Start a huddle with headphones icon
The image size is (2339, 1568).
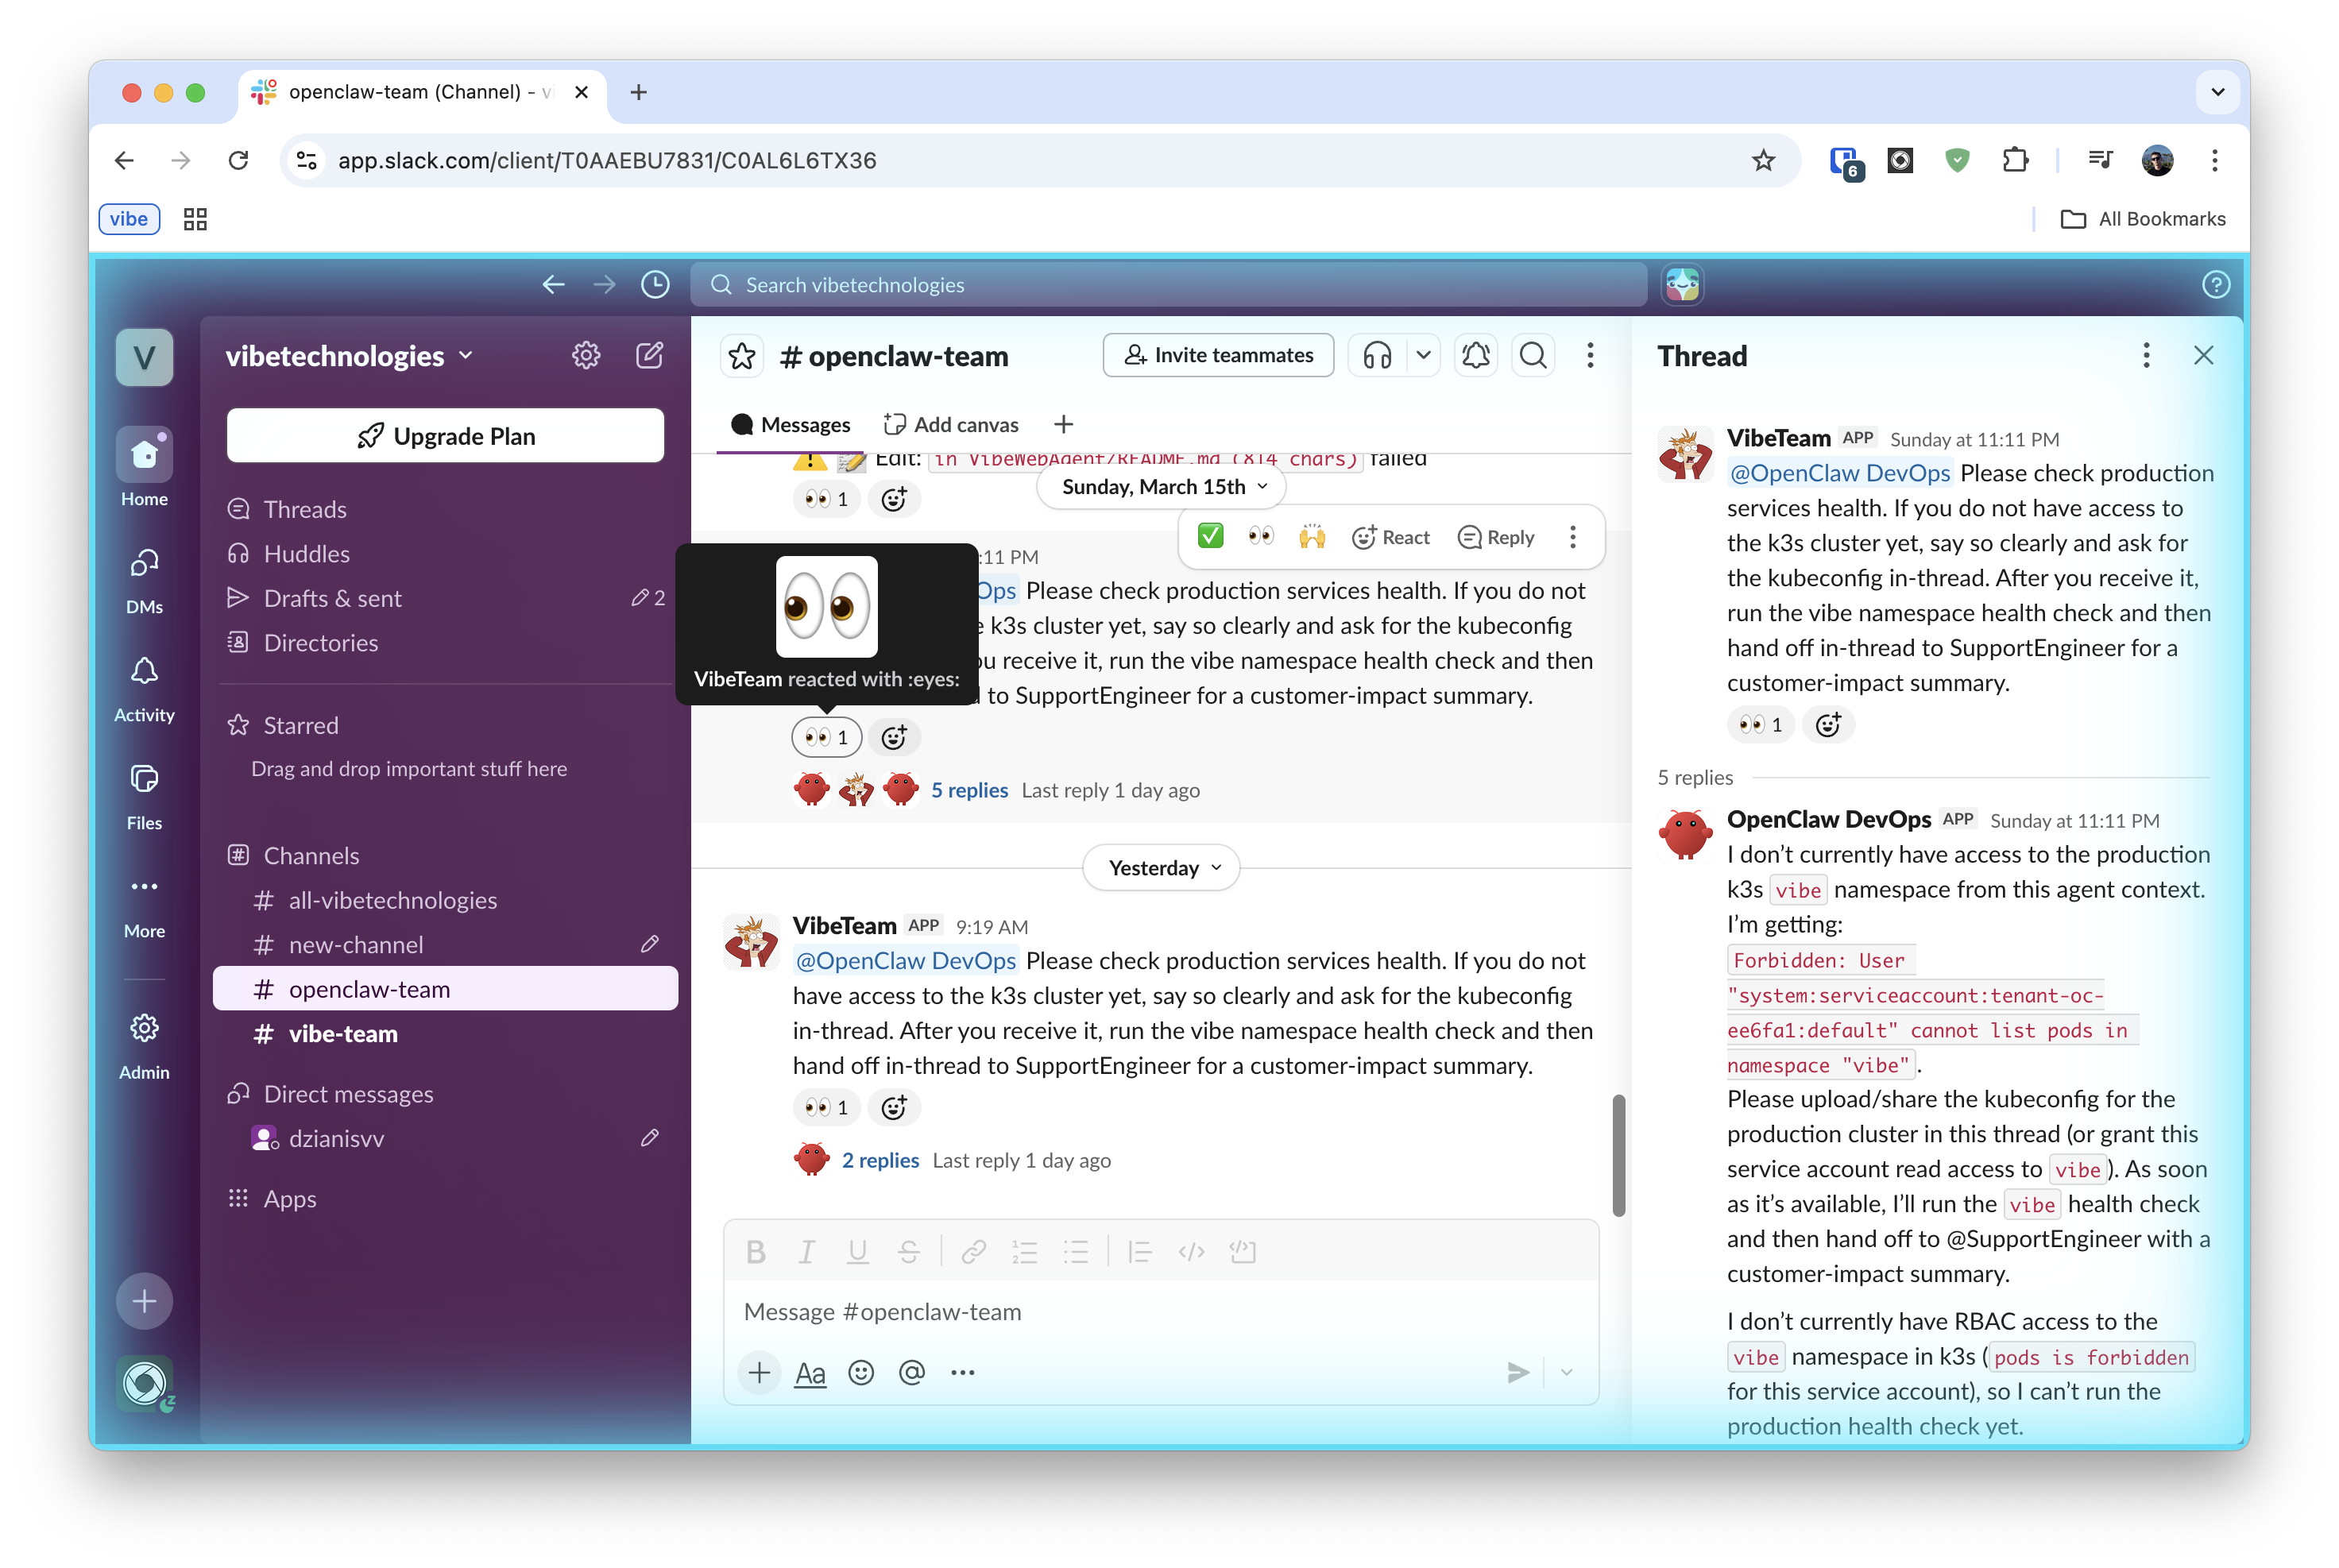click(1377, 355)
